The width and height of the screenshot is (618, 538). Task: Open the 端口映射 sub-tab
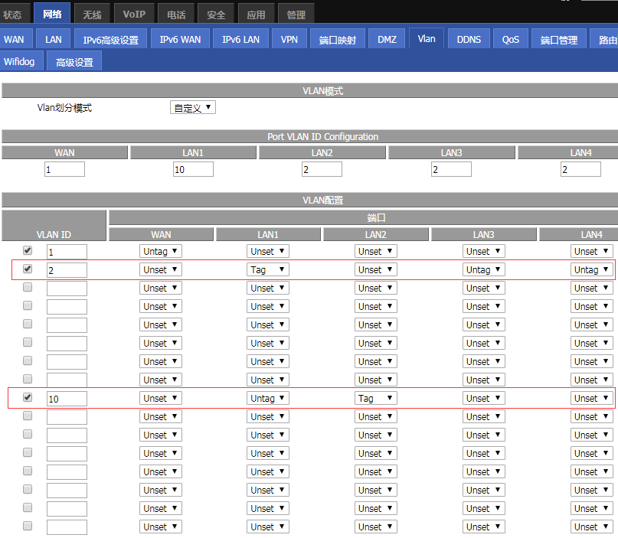click(x=337, y=40)
